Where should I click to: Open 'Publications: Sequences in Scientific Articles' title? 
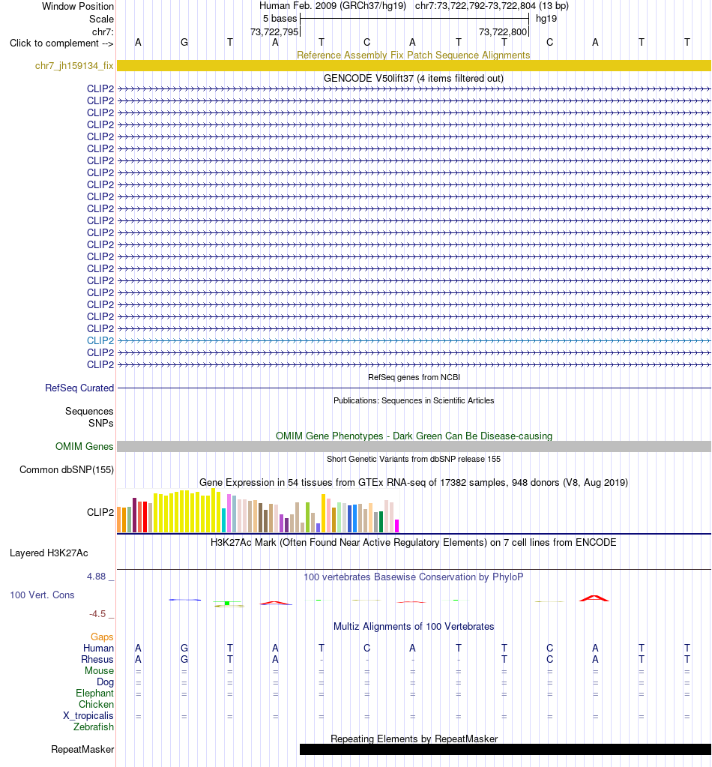point(414,400)
